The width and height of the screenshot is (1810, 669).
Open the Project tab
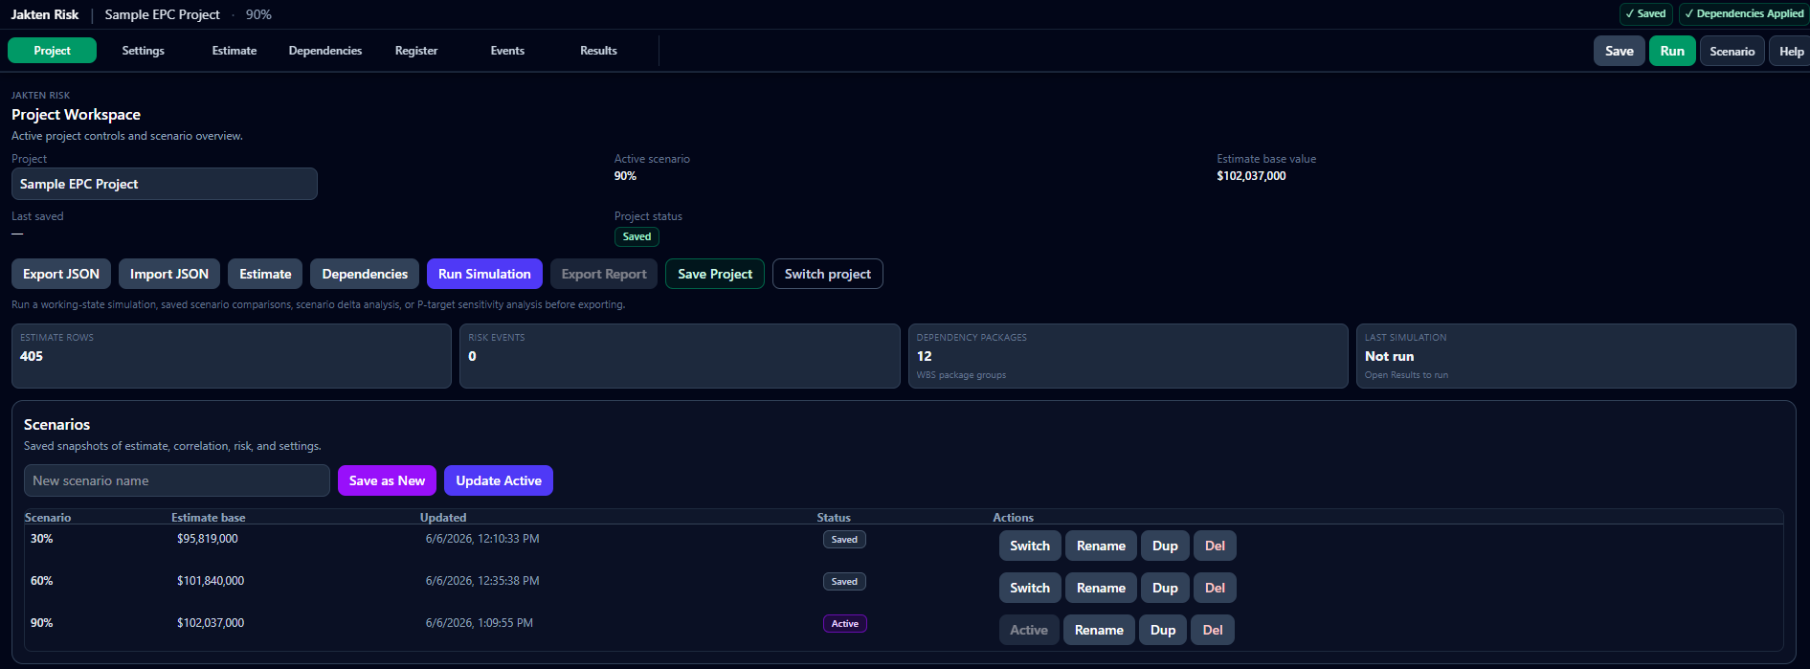pyautogui.click(x=52, y=51)
